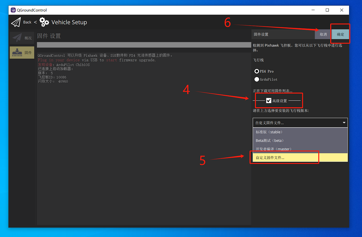Click the 闪存大小: 40960 log line
This screenshot has height=237, width=362.
point(53,81)
